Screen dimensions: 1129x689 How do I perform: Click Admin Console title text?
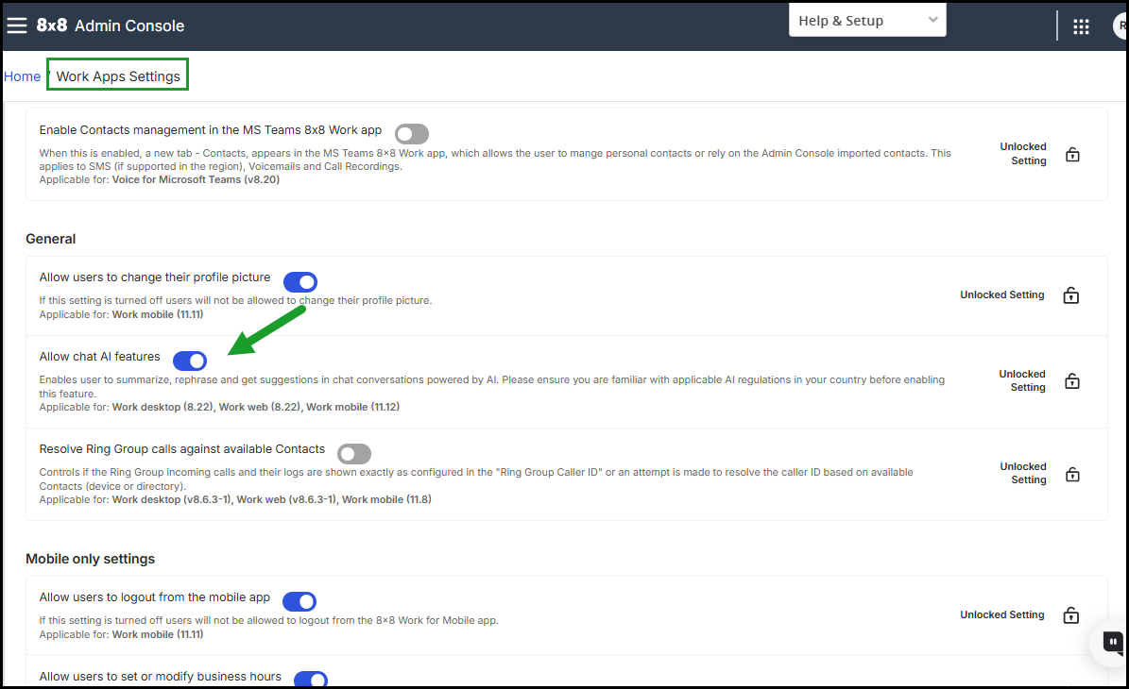click(129, 25)
